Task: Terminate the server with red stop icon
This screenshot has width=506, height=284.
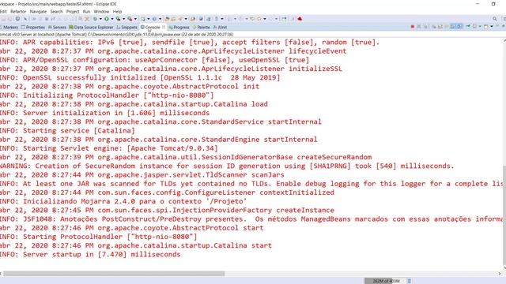Action: pos(413,26)
